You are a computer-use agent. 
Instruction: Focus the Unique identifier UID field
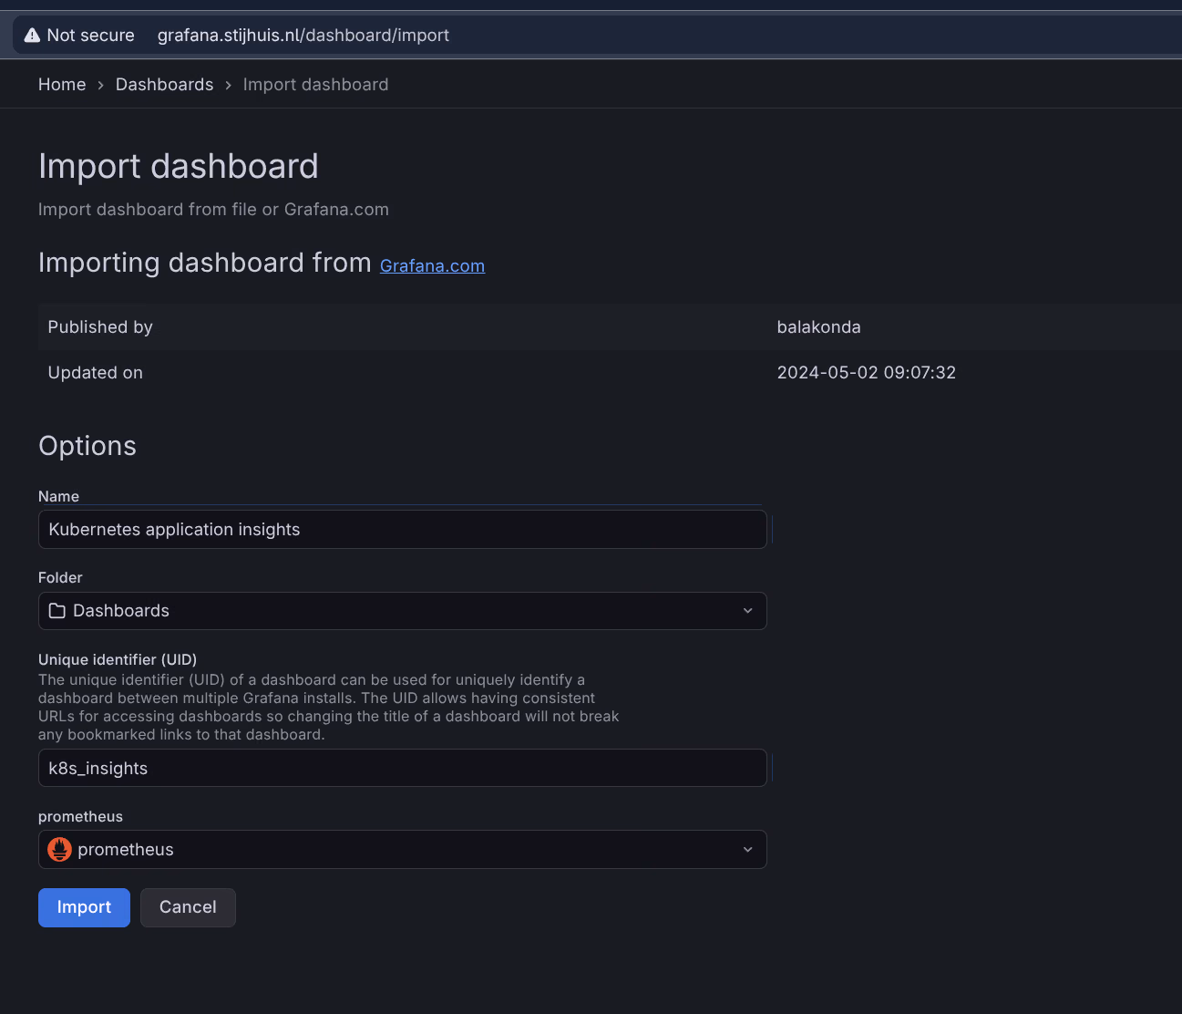(x=401, y=768)
